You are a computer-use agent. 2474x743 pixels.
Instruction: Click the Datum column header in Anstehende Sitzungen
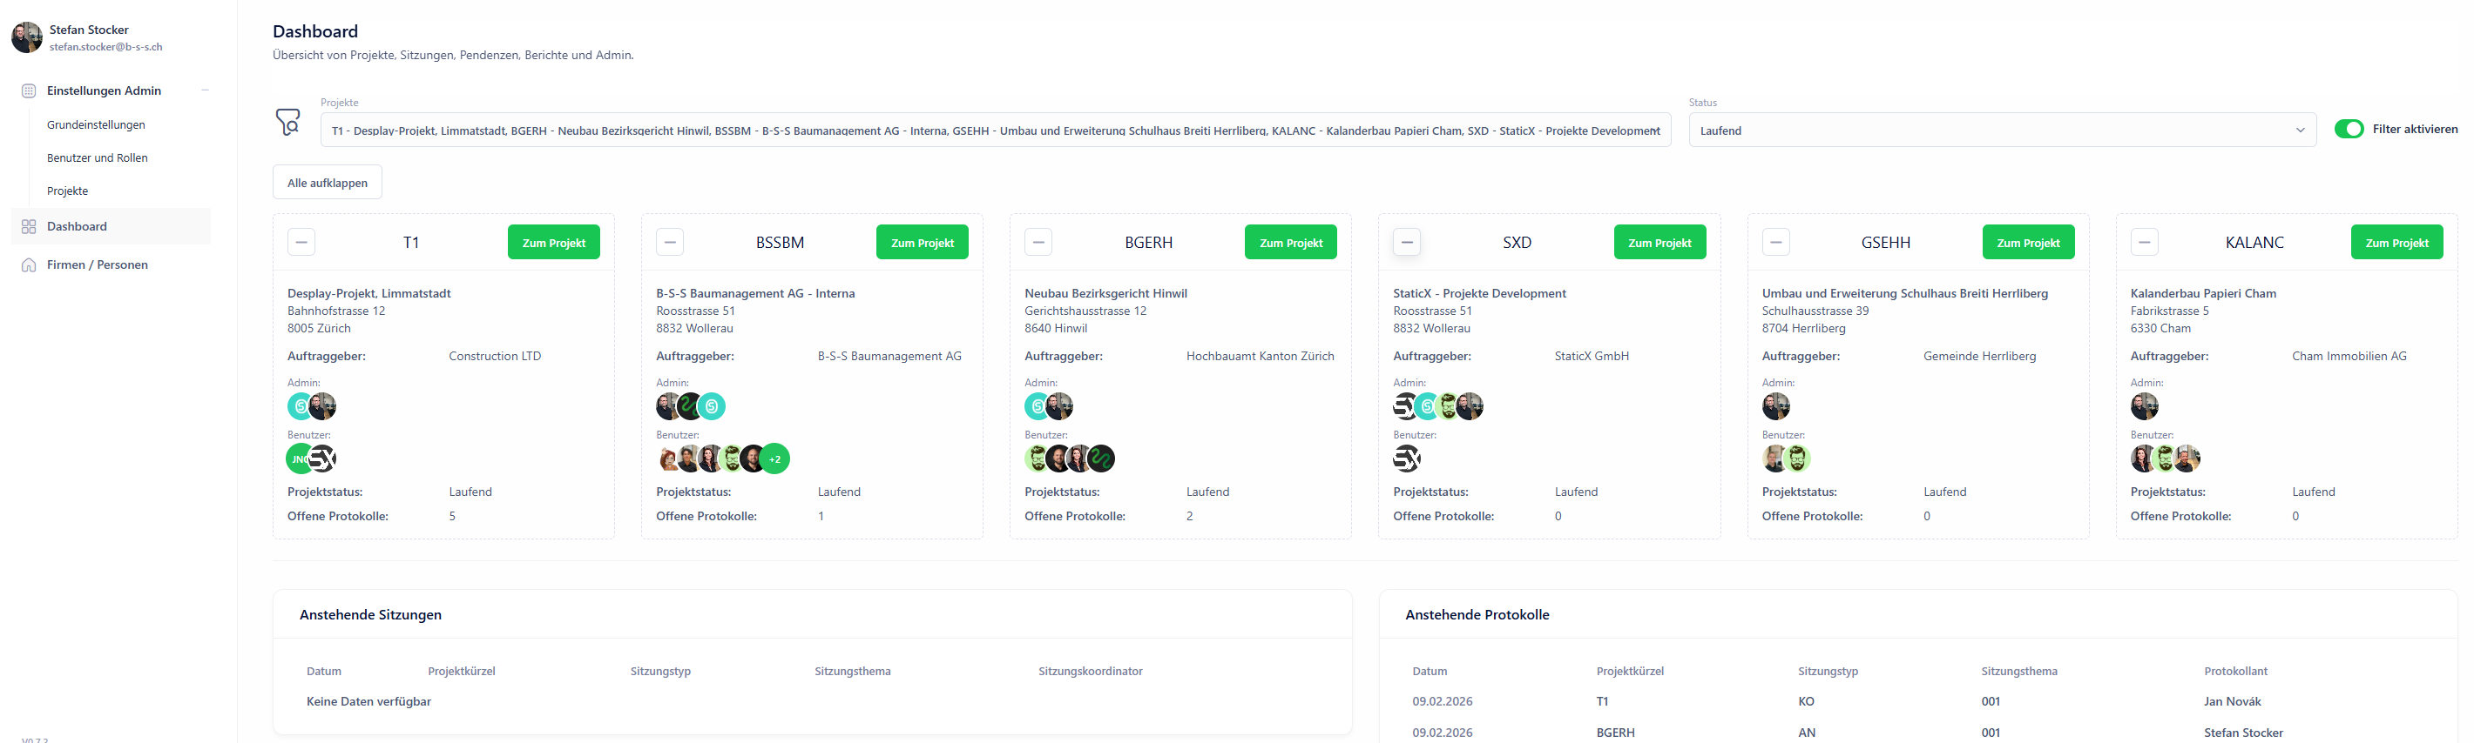point(324,671)
